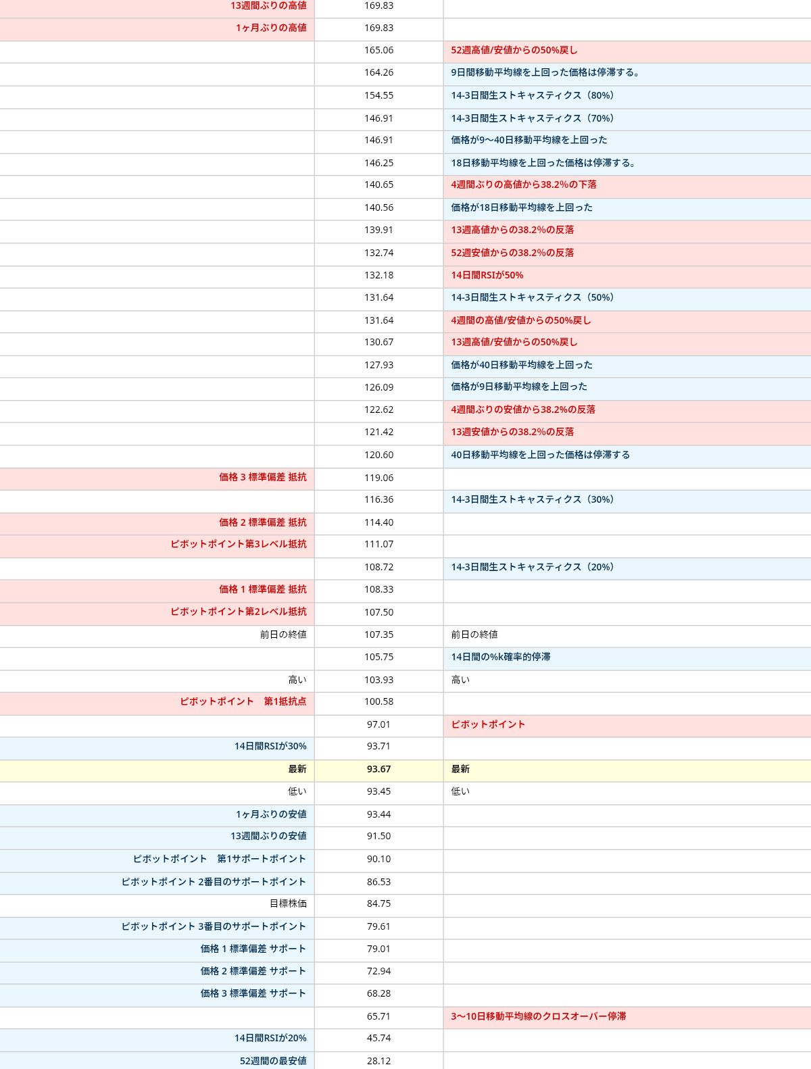The height and width of the screenshot is (1069, 811).
Task: Click the '価格 3 標準偏差 抵抗' label
Action: pos(263,477)
